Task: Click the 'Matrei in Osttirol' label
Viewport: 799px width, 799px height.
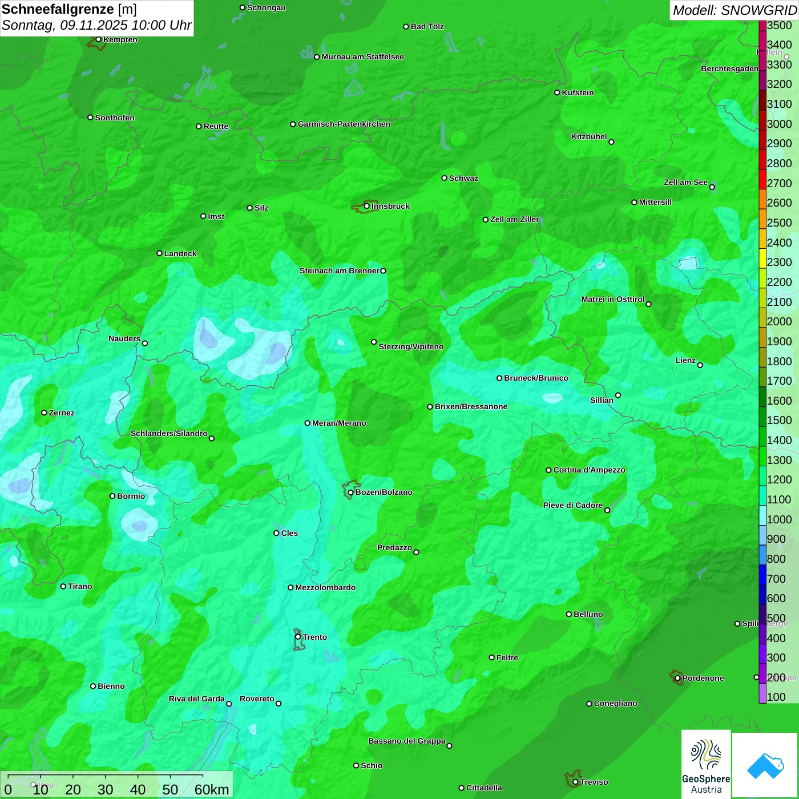Action: point(613,299)
